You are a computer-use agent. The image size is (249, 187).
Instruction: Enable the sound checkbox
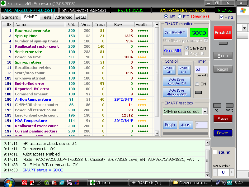coord(215,152)
